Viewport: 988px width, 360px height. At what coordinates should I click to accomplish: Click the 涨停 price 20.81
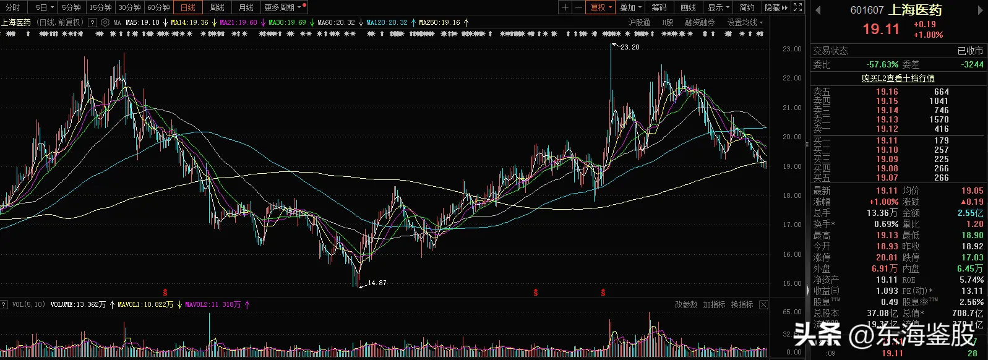[x=887, y=257]
